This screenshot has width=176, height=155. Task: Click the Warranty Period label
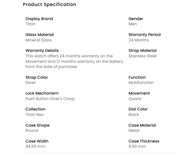(144, 35)
